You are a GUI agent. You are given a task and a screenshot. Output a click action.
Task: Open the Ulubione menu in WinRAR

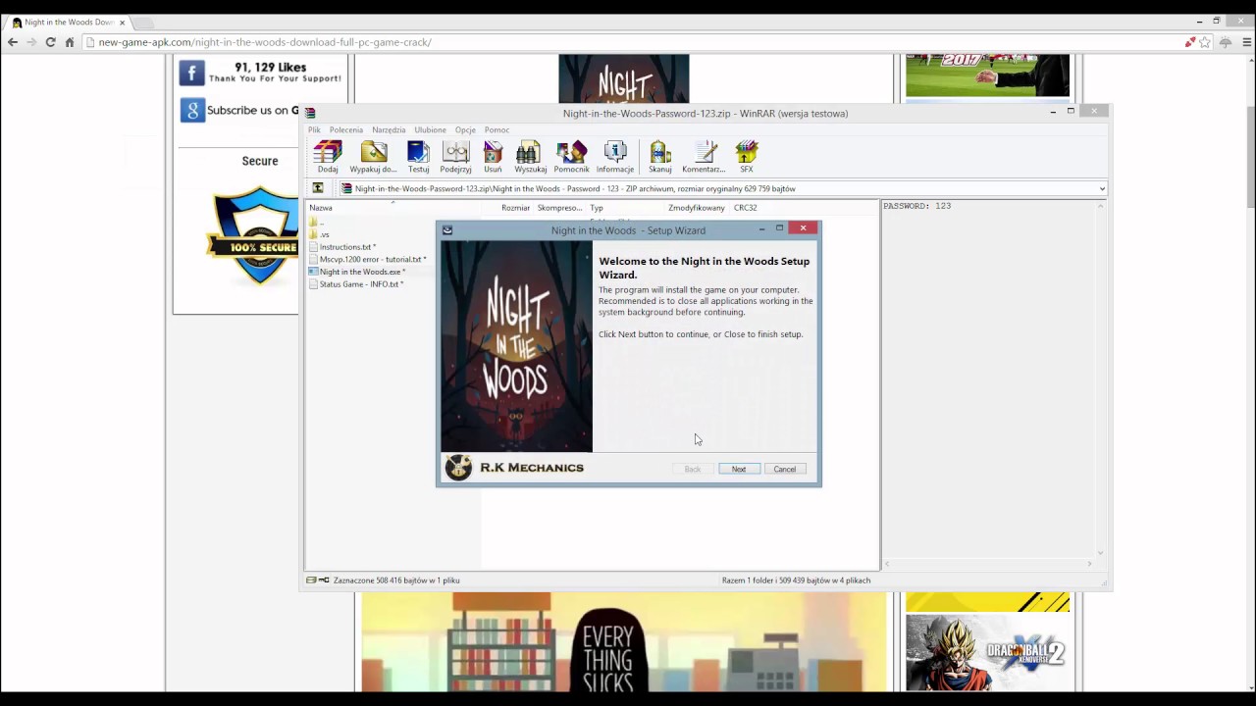(430, 129)
